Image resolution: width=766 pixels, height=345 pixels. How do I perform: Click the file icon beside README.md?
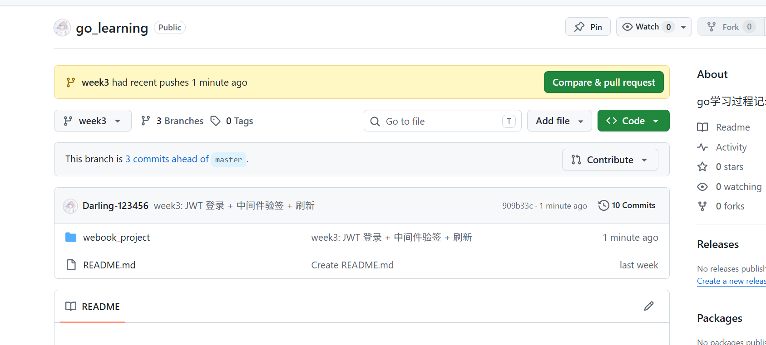pos(71,265)
